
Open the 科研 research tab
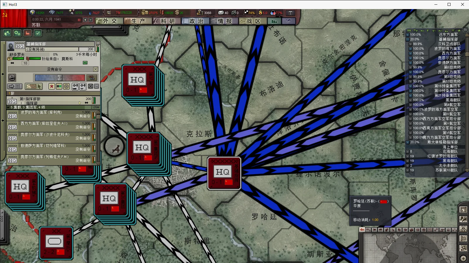coord(167,21)
